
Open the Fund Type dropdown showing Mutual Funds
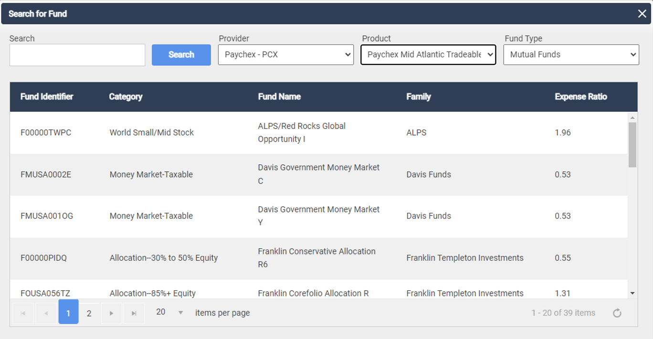tap(571, 54)
